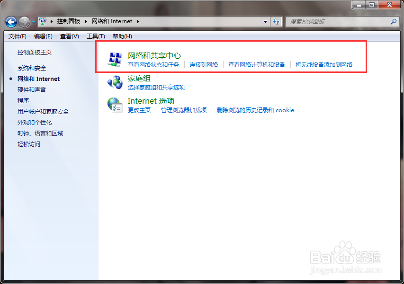Close the Control Panel window
This screenshot has width=404, height=284.
[389, 5]
